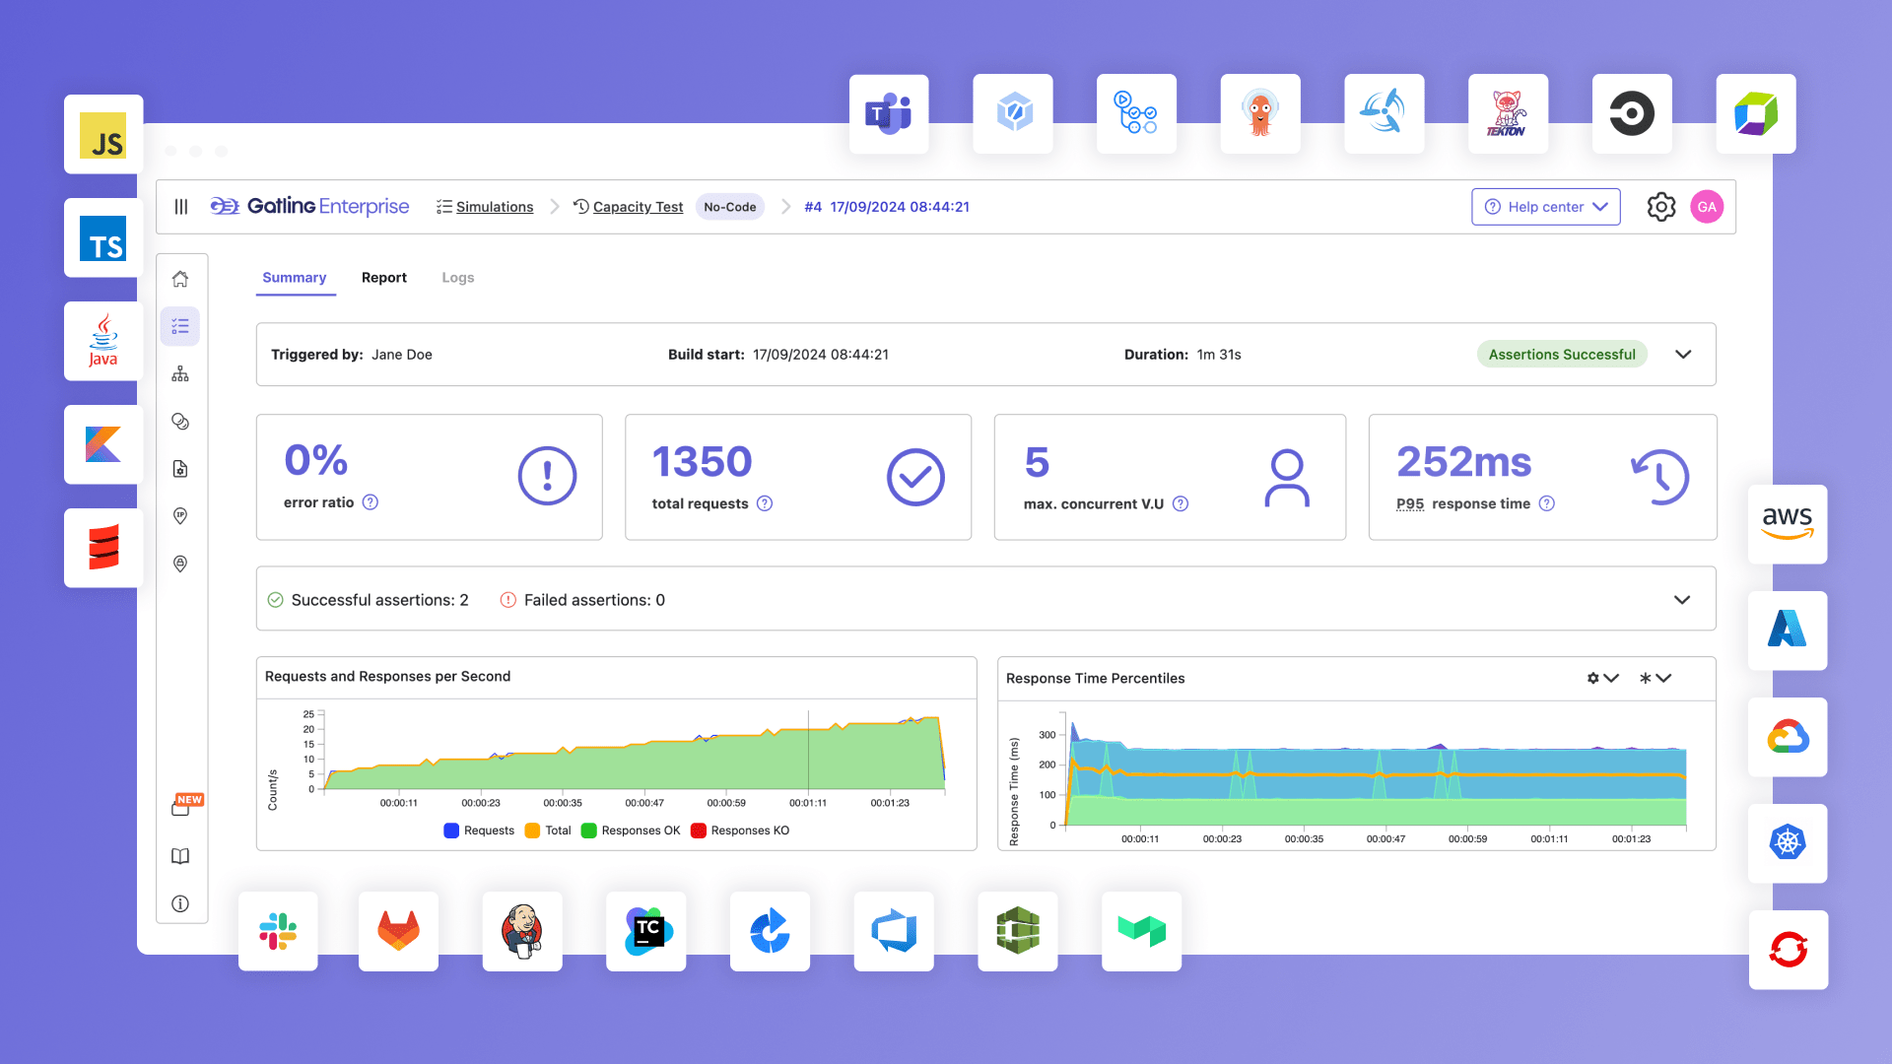Click the TypeScript TS logo tile
1892x1064 pixels.
(103, 237)
